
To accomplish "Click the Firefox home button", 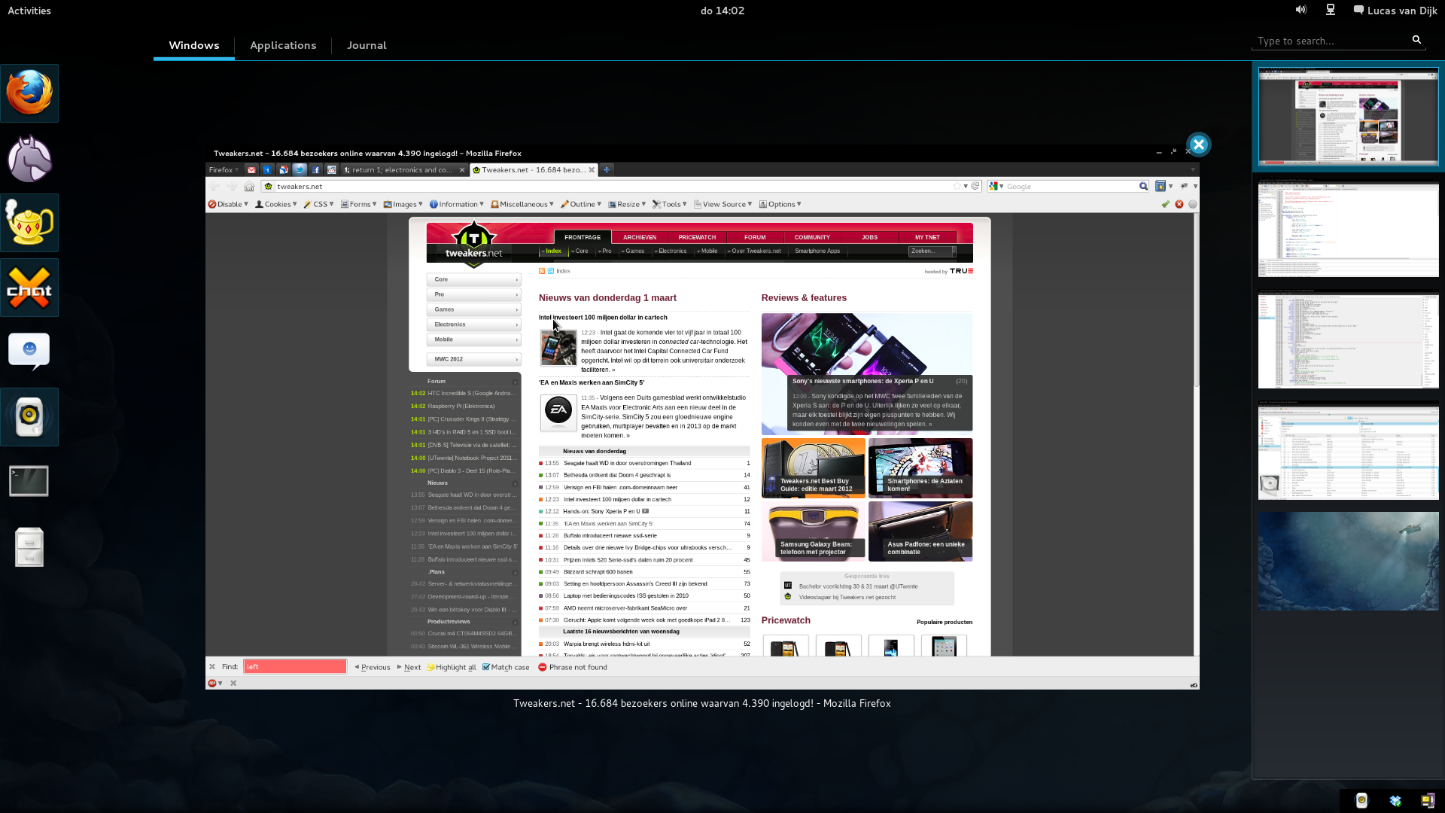I will (x=249, y=187).
